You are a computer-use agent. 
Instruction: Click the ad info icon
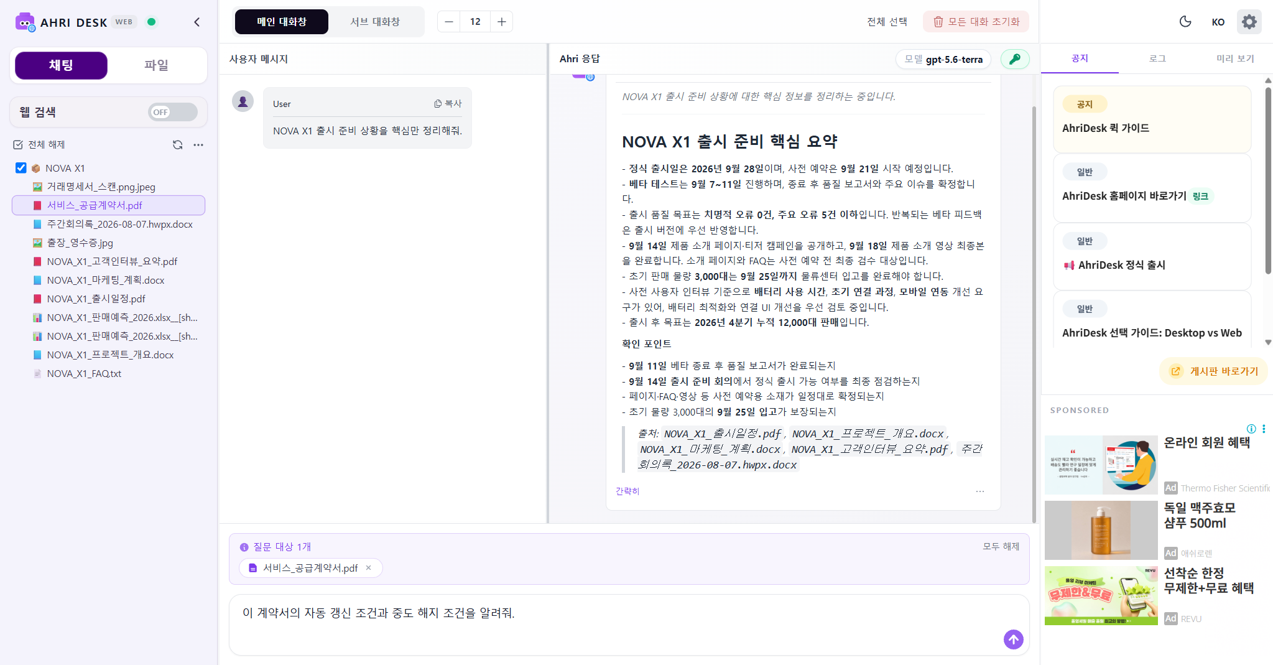(1251, 429)
